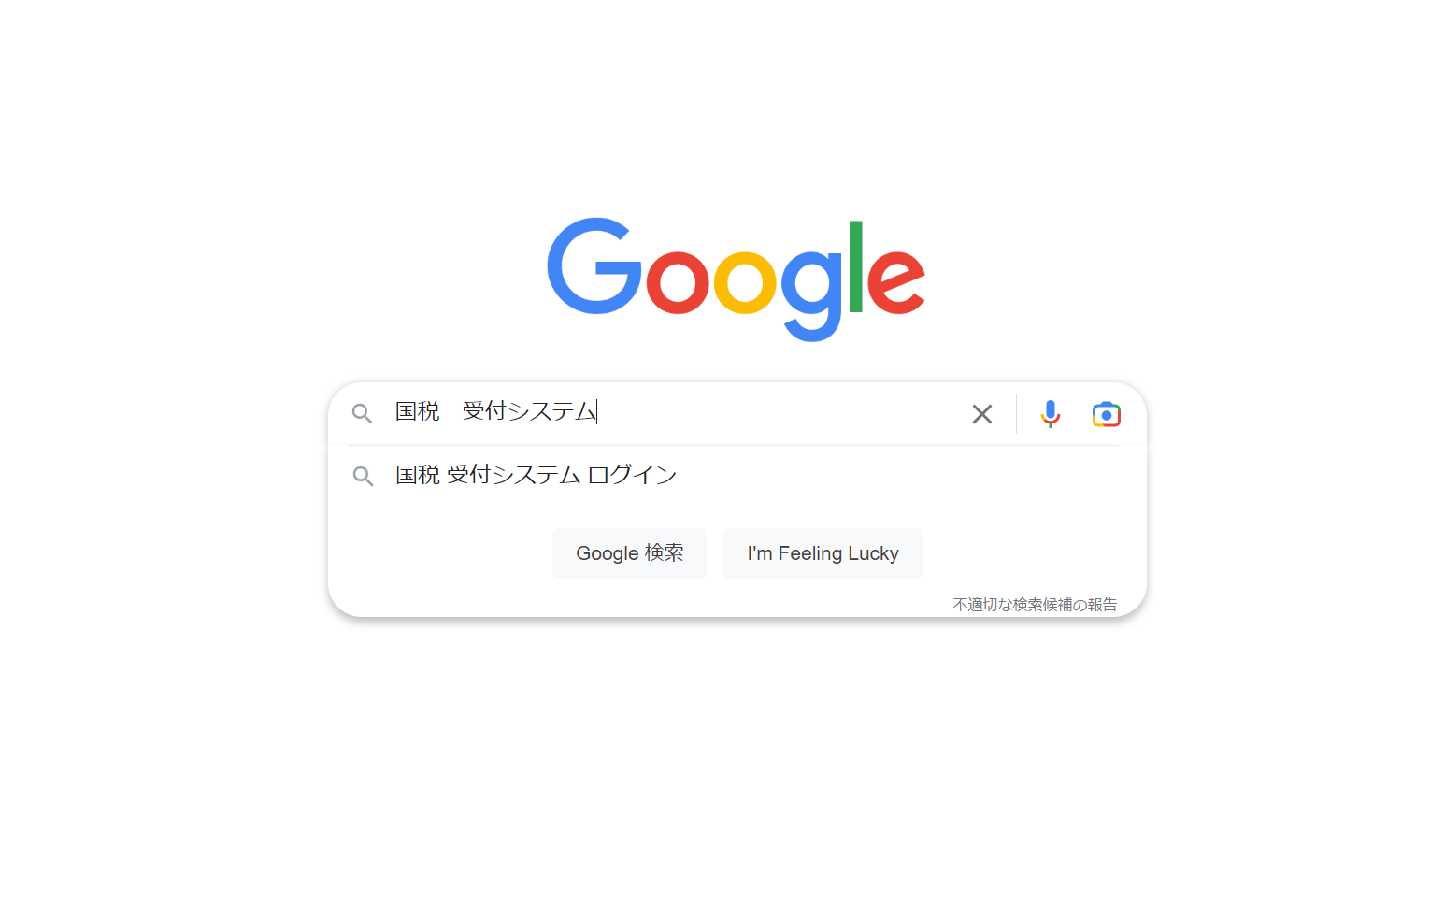Click the magnifier icon beside the ログイン suggestion
This screenshot has width=1445, height=917.
(x=363, y=476)
